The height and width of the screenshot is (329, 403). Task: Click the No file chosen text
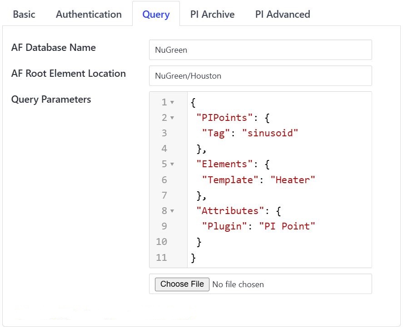tap(238, 284)
